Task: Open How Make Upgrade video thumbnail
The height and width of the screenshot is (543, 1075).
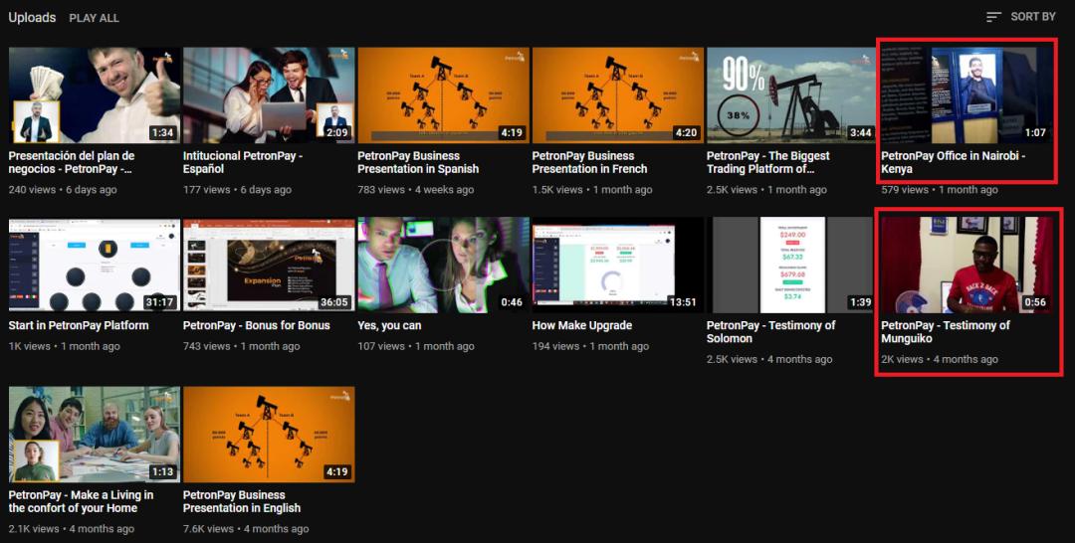Action: tap(618, 265)
